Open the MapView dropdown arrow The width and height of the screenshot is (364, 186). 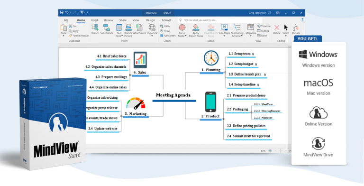pos(250,36)
